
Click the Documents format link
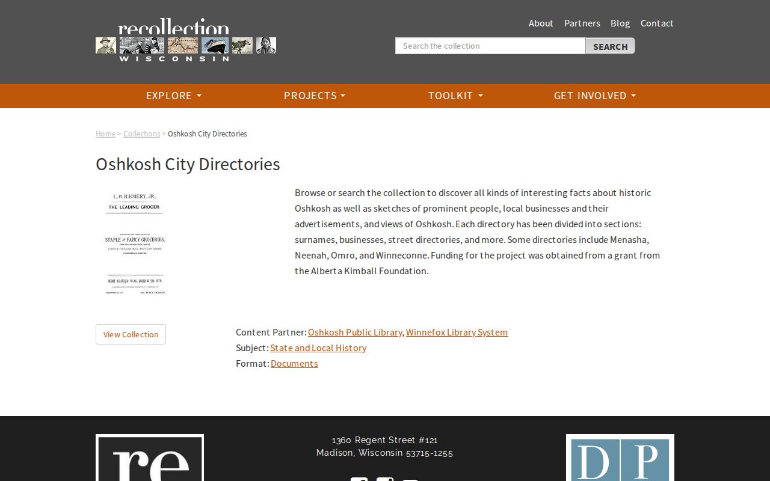click(294, 363)
